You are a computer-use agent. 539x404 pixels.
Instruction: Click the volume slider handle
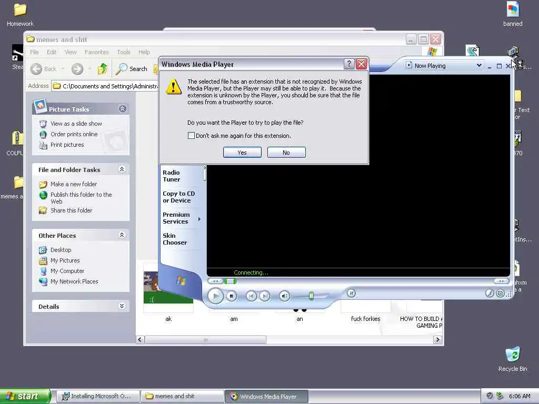click(311, 296)
